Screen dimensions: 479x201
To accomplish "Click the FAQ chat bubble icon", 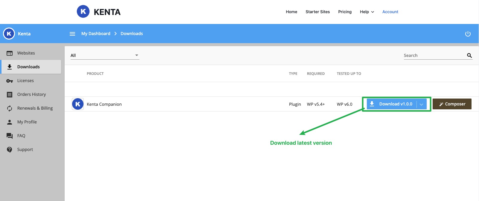I will click(x=10, y=136).
